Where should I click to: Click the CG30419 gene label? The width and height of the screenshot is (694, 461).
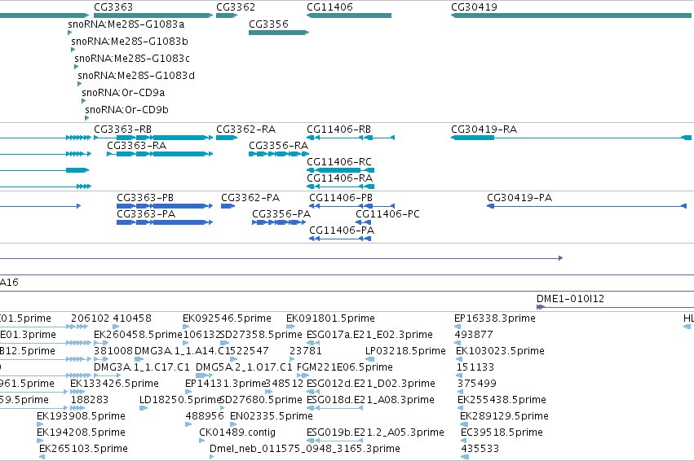(x=474, y=7)
